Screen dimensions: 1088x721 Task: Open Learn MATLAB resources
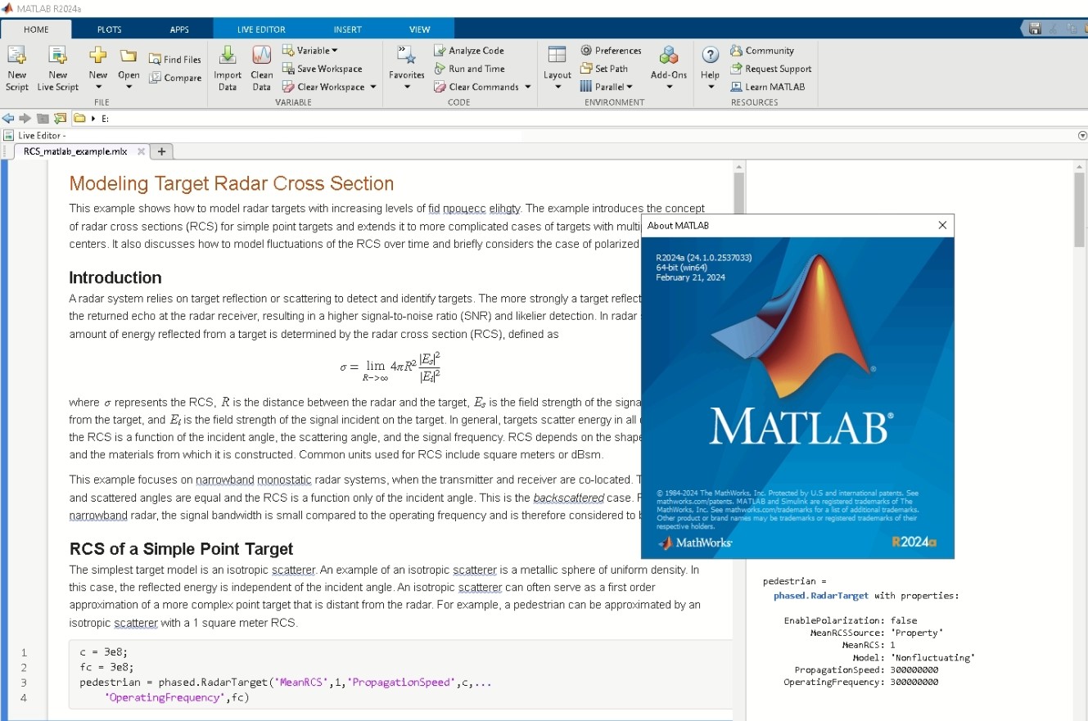pyautogui.click(x=768, y=87)
